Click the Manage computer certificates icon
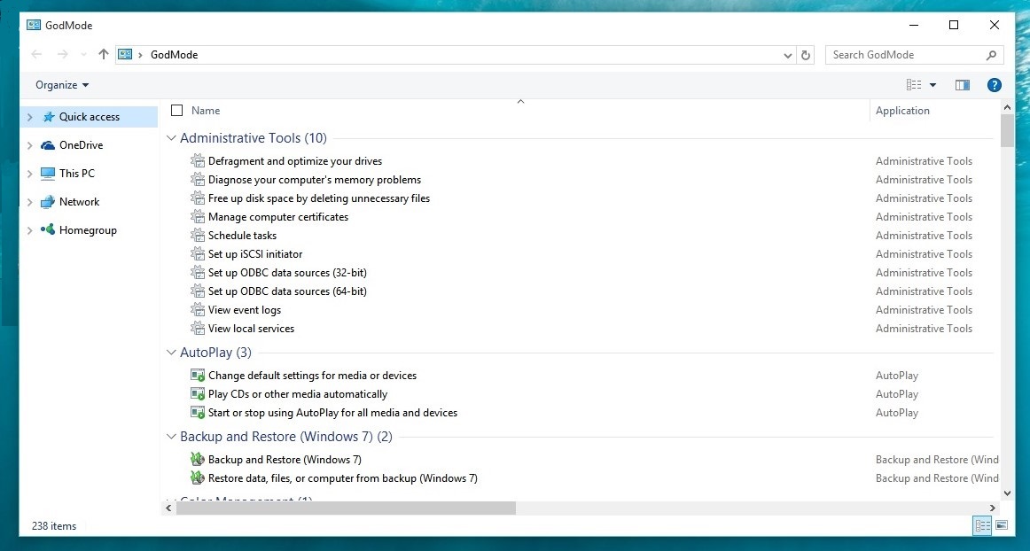1030x551 pixels. pos(197,217)
